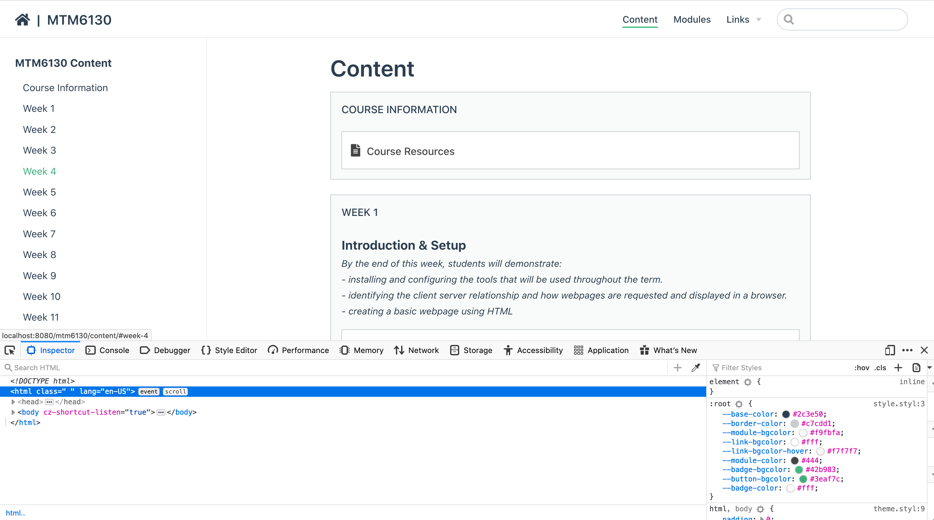This screenshot has height=520, width=934.
Task: Open the Content nav tab
Action: [640, 19]
